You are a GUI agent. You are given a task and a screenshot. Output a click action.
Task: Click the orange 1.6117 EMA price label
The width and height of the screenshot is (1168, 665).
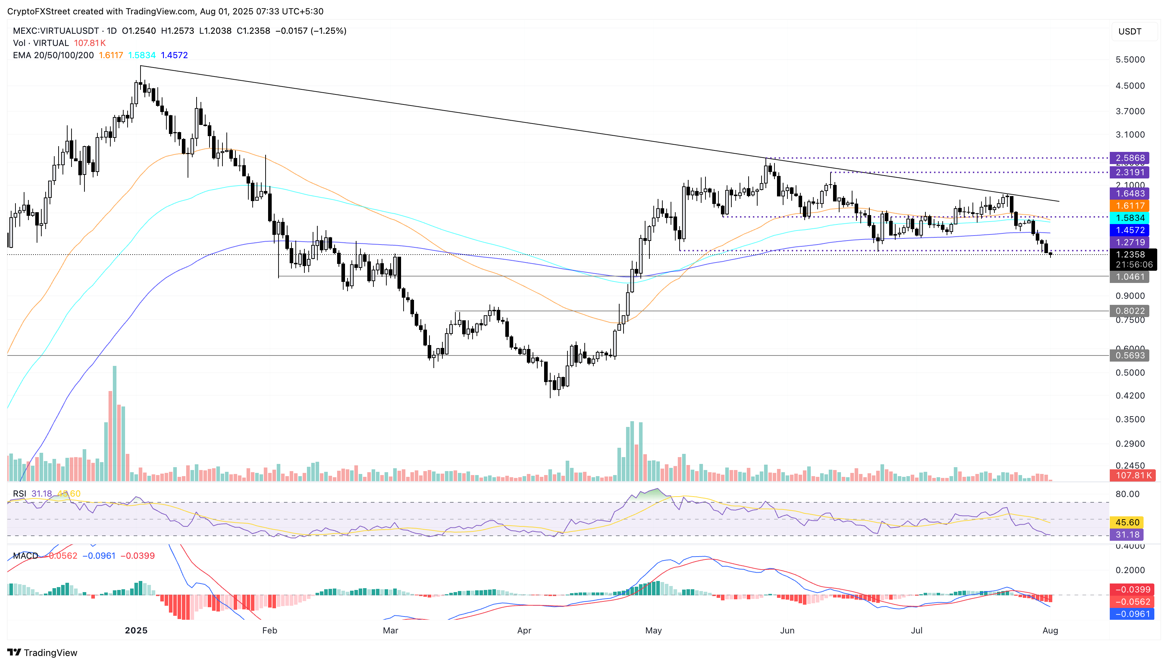click(1130, 206)
